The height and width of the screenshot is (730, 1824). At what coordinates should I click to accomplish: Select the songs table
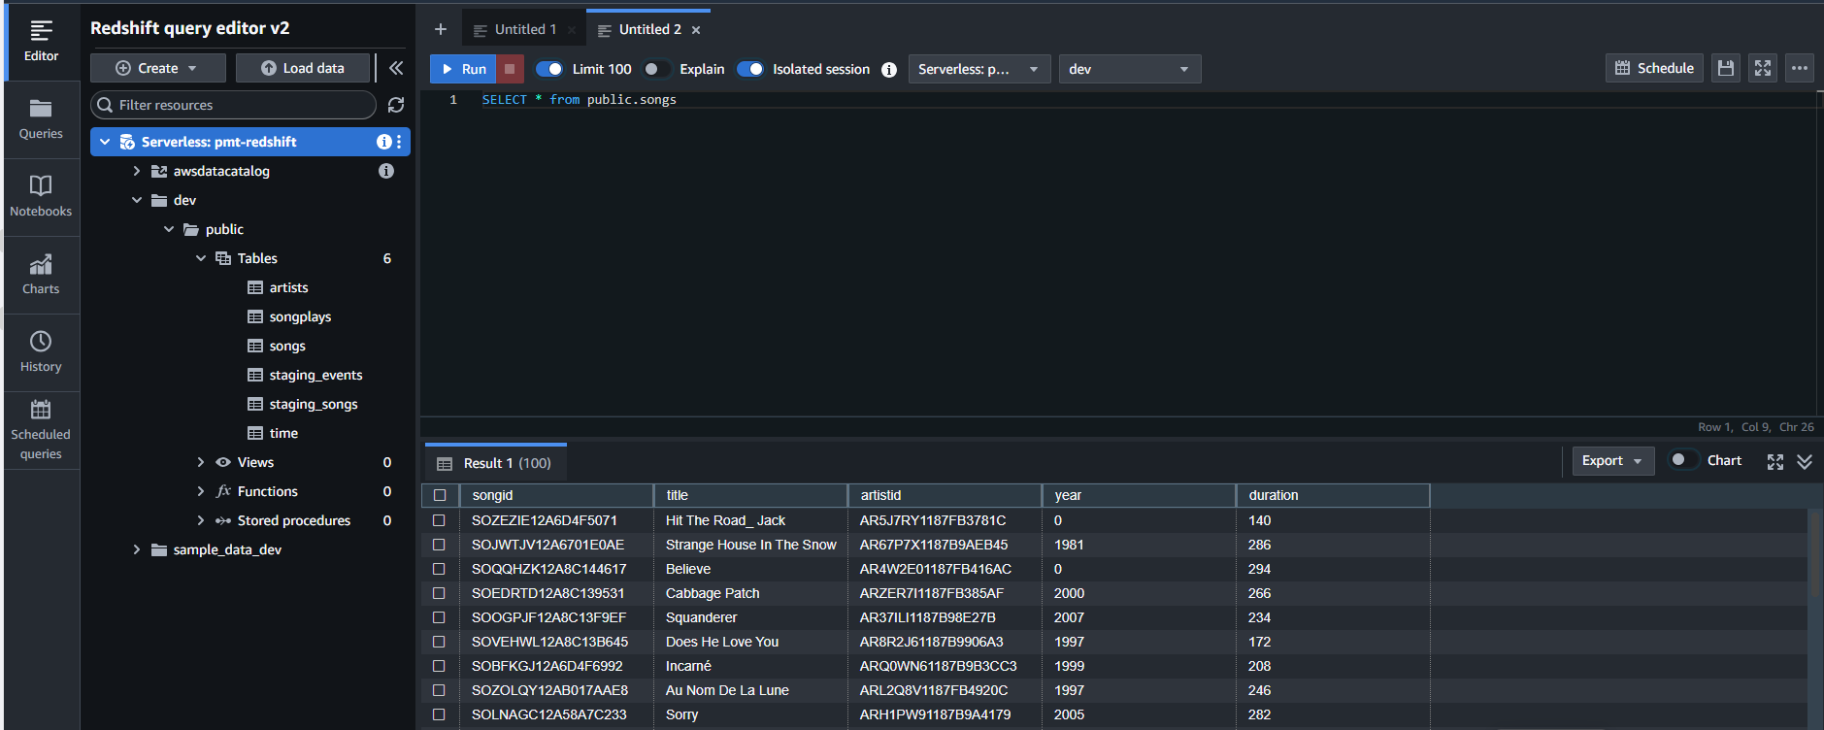tap(287, 346)
